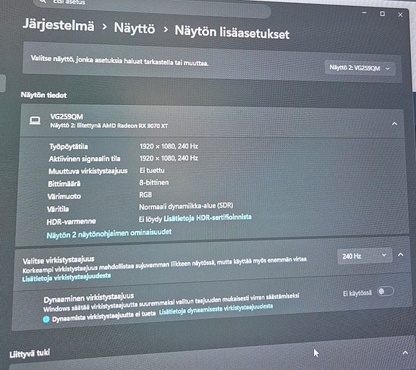The width and height of the screenshot is (416, 370).
Task: Minimize the settings window
Action: pos(364,13)
